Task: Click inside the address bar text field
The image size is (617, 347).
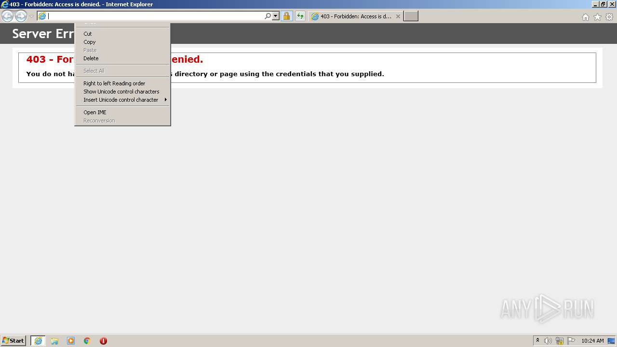Action: point(155,16)
